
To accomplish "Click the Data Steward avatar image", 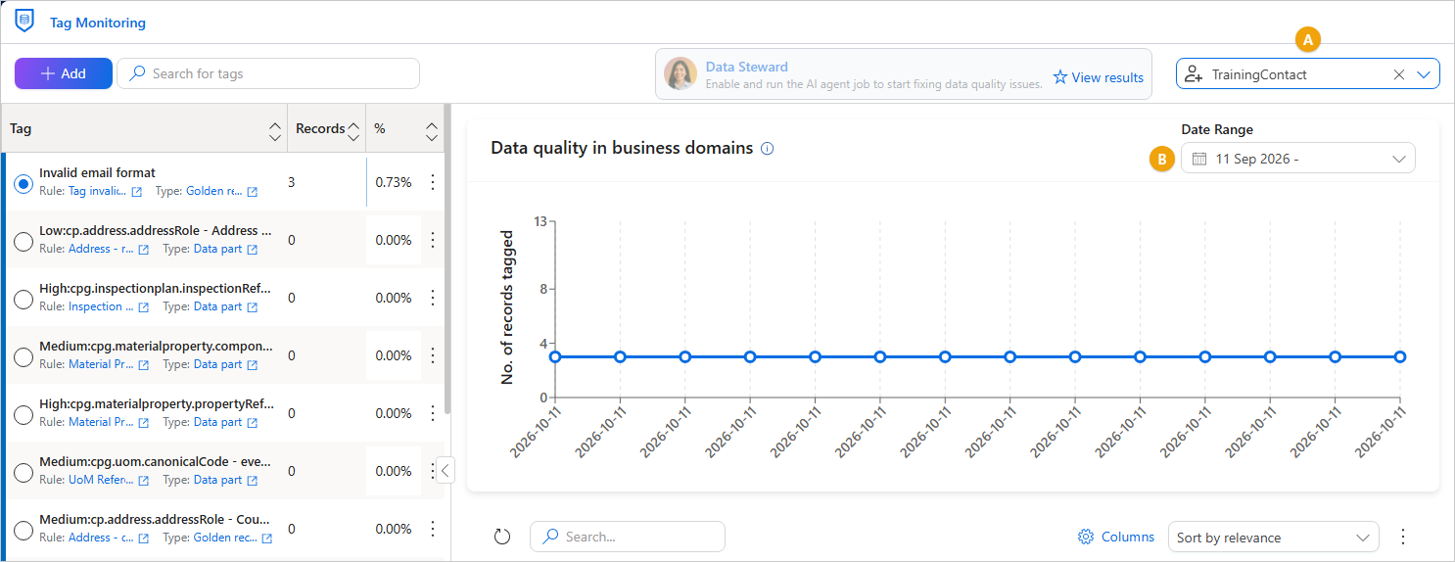I will coord(680,74).
